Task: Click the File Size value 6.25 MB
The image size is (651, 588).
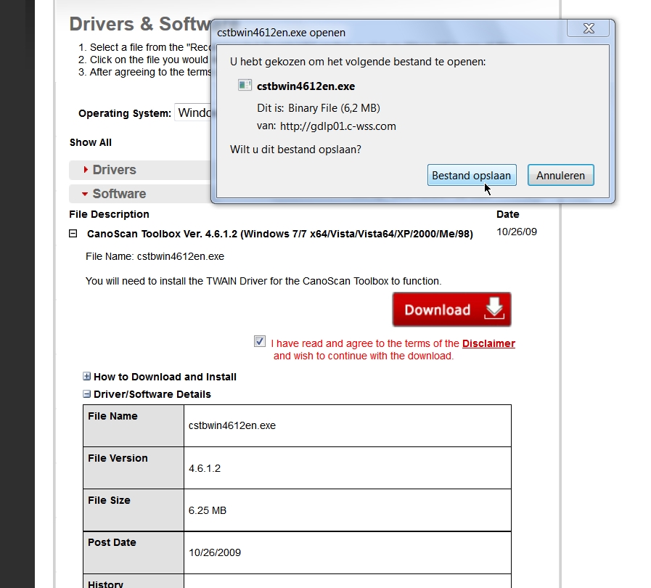Action: point(208,510)
